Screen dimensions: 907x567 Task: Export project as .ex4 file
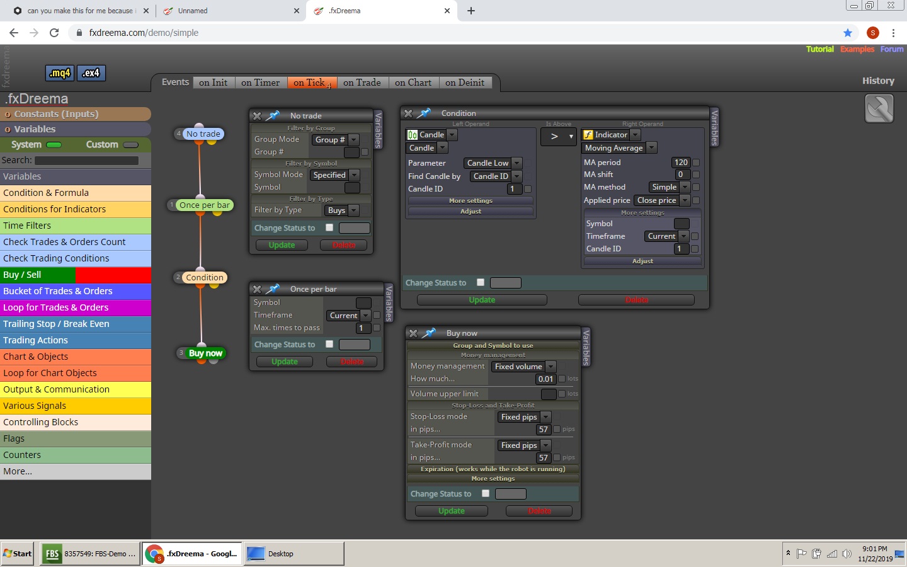(x=91, y=73)
